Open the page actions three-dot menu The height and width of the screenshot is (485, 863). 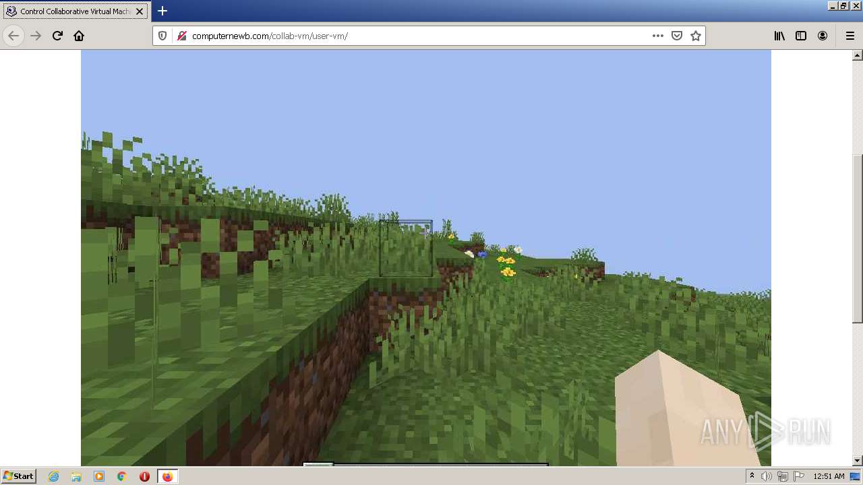(658, 36)
